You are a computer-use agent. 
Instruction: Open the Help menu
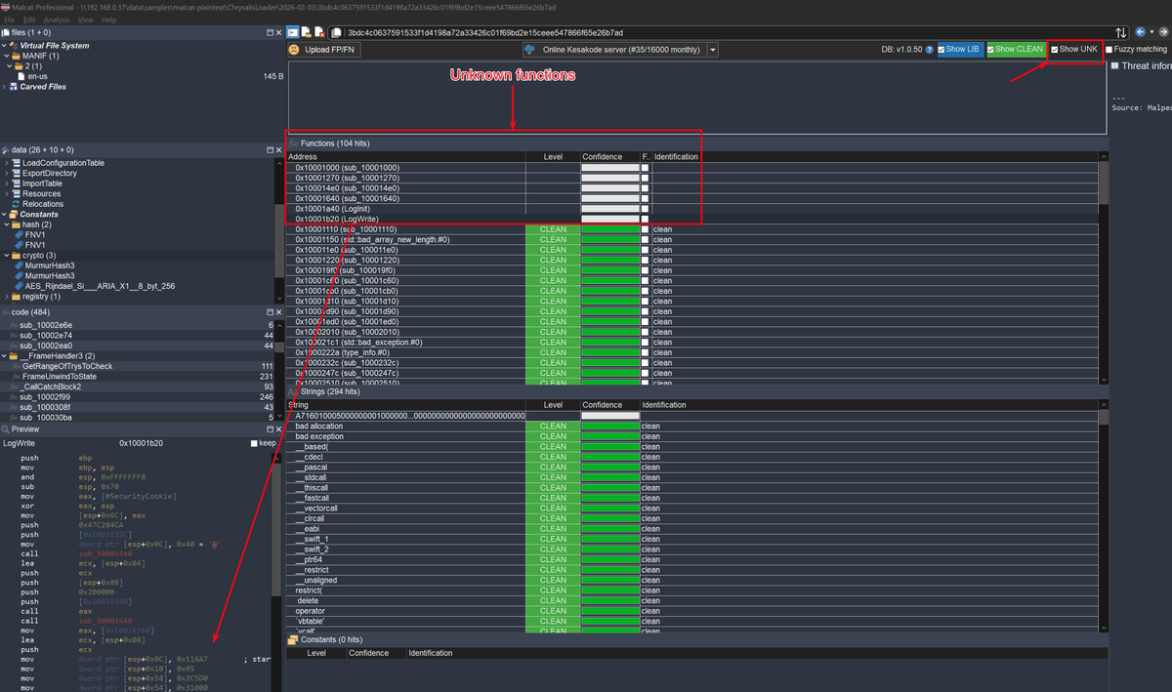pyautogui.click(x=108, y=20)
